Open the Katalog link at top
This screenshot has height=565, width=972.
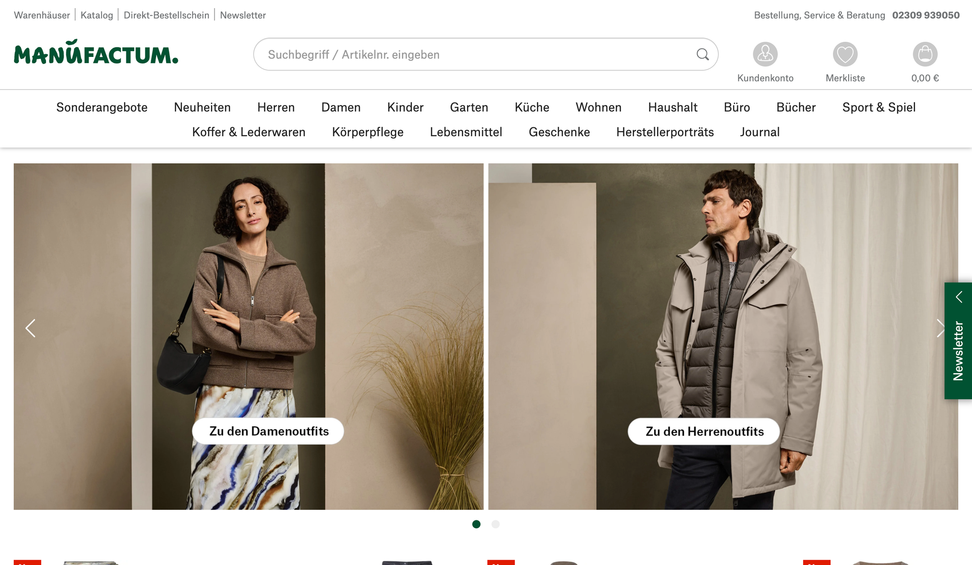click(x=97, y=15)
